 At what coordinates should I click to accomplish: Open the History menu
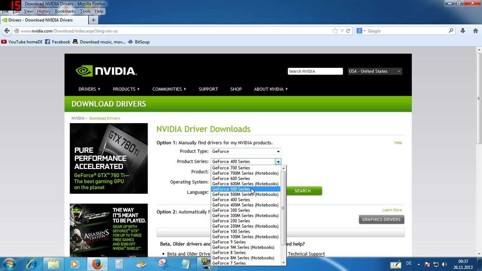(44, 11)
